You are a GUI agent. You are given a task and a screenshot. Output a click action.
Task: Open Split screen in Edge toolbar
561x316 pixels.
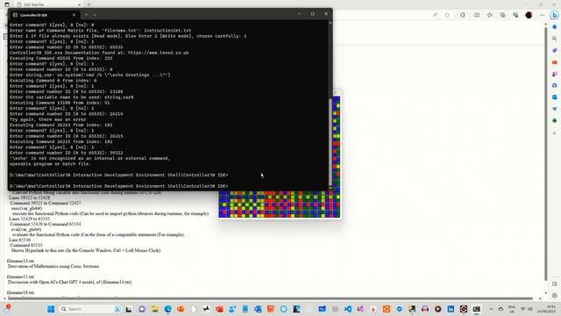pos(477,15)
